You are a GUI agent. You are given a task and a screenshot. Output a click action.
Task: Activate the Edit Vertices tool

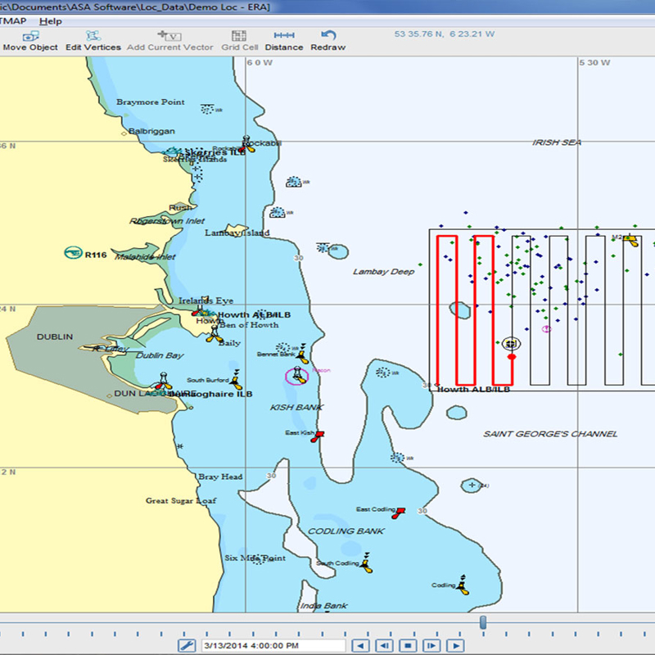93,40
